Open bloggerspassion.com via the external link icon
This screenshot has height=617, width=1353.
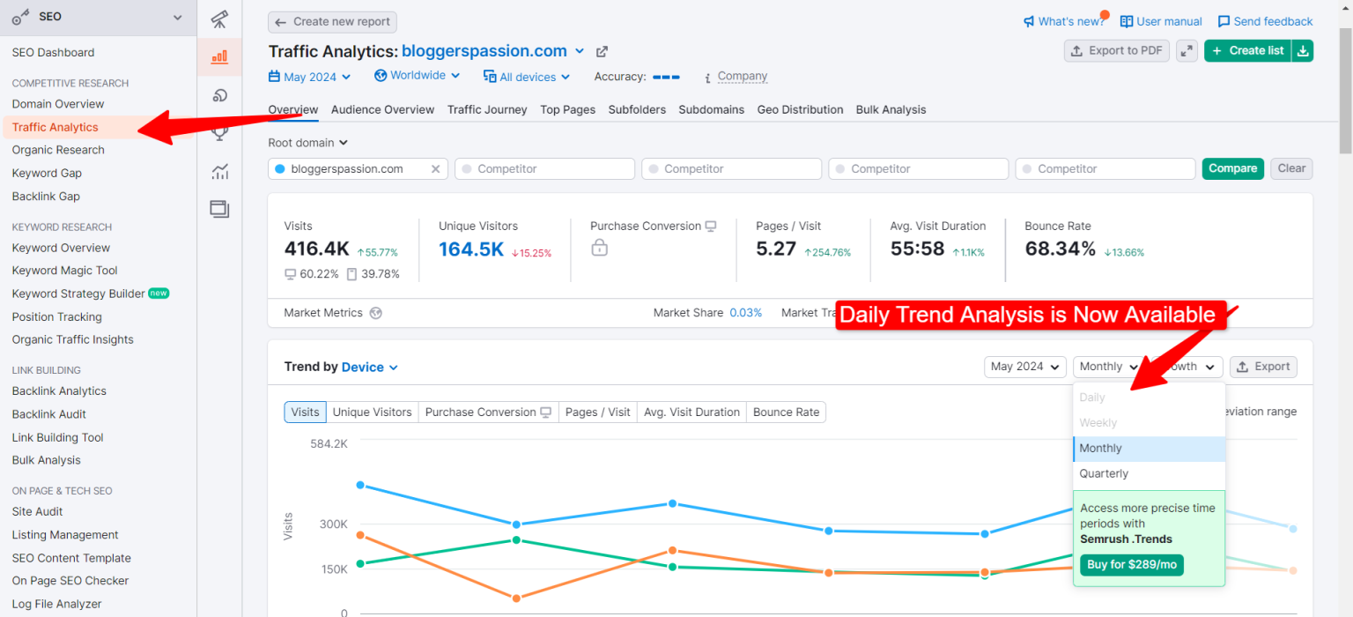(x=603, y=51)
